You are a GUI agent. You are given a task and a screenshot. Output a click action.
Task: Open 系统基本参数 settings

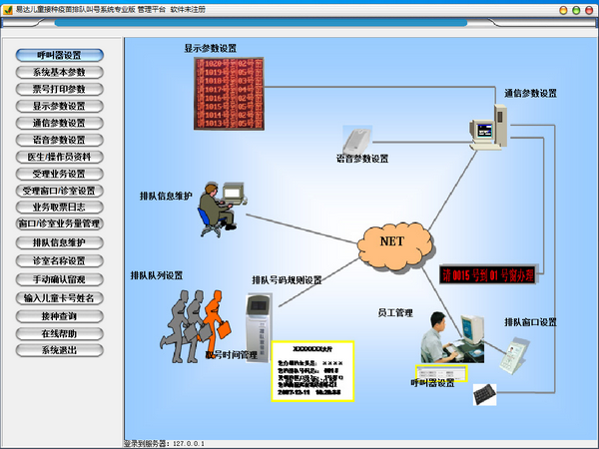pos(61,73)
